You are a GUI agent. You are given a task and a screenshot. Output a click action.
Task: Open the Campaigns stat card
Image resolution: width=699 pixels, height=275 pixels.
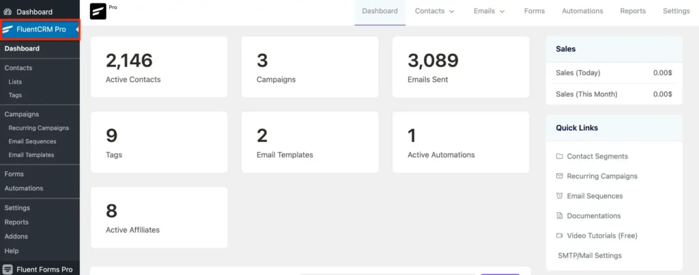(310, 67)
